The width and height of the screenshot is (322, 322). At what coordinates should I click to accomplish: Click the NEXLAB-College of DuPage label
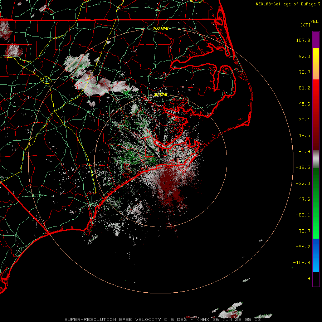click(286, 4)
